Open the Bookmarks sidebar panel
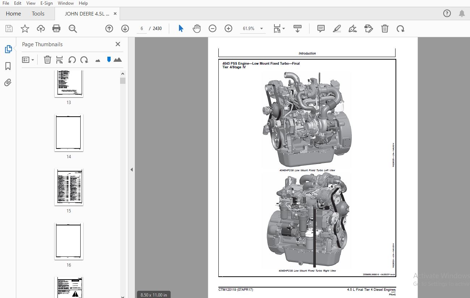The image size is (470, 298). [x=8, y=66]
